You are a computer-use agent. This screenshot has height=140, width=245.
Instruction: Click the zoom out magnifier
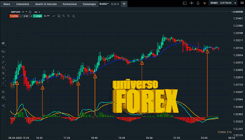point(69,16)
